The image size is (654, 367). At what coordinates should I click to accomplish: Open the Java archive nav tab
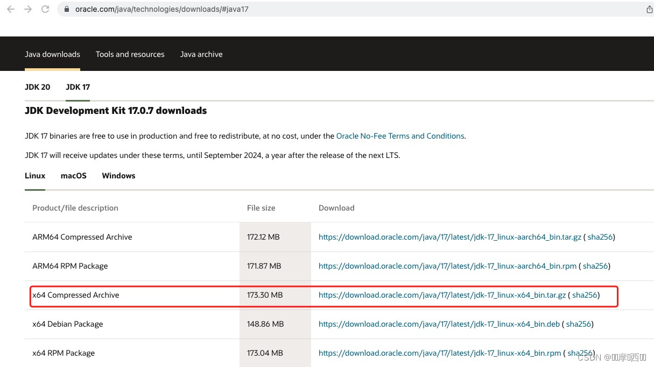(x=201, y=54)
